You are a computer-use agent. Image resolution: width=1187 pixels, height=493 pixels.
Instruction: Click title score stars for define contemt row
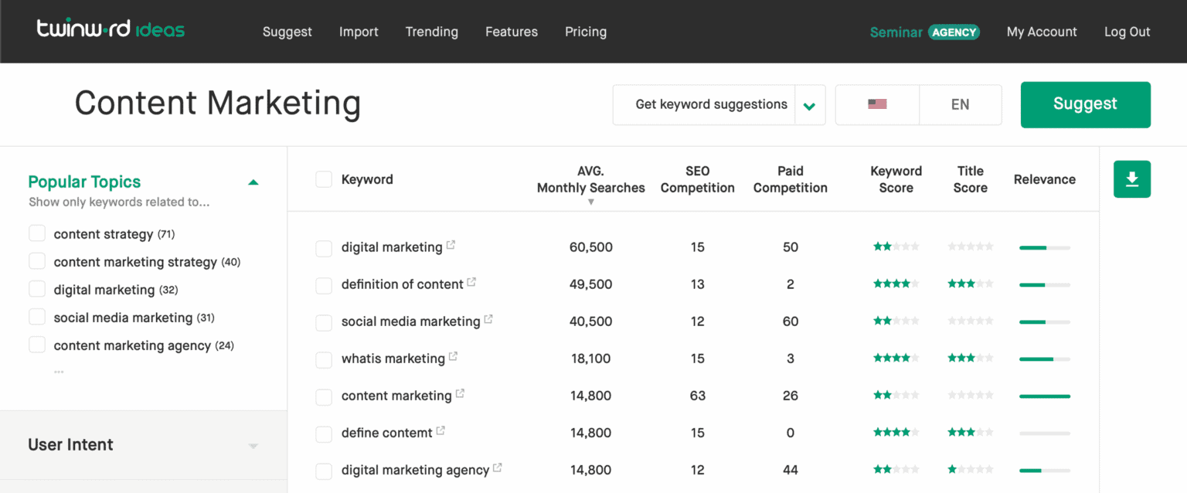(x=971, y=433)
